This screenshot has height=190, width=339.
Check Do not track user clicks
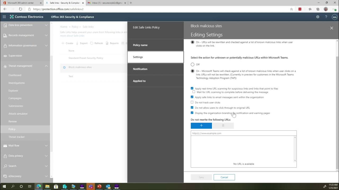[192, 102]
